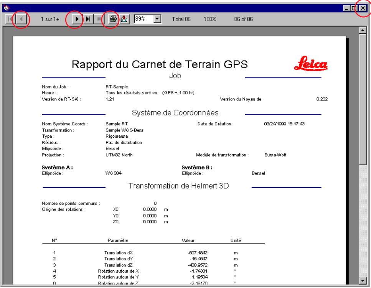Click the 'Bursa-Wolf' transformation model value
The image size is (371, 288).
275,155
